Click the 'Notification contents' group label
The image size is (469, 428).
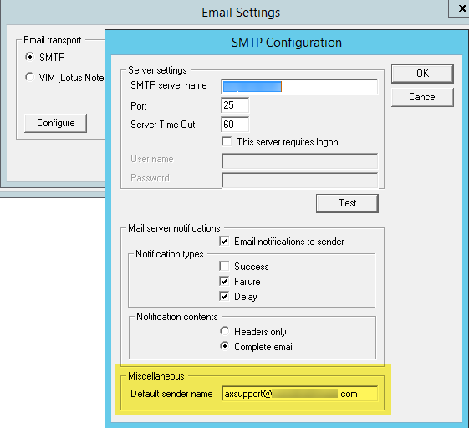(177, 317)
